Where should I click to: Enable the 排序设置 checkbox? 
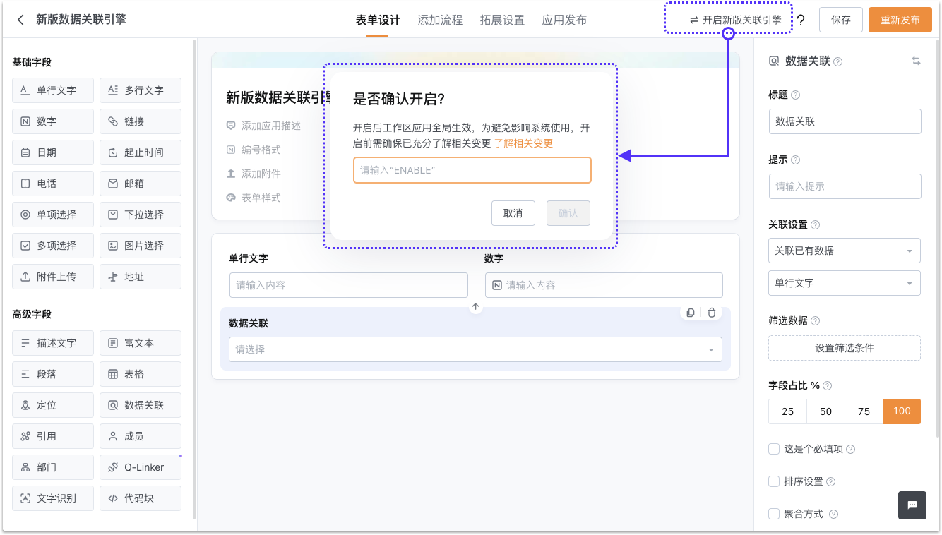[x=774, y=481]
